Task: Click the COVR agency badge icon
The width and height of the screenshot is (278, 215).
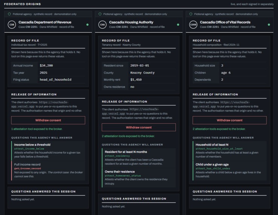Action: tap(193, 24)
